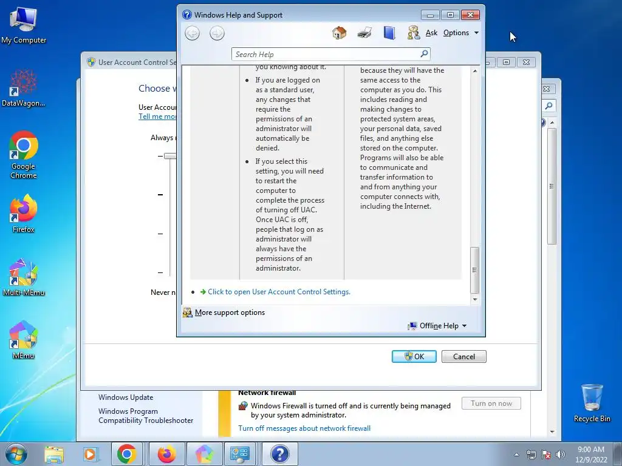Click Cancel in User Account Control Settings
Viewport: 622px width, 466px height.
click(x=463, y=356)
